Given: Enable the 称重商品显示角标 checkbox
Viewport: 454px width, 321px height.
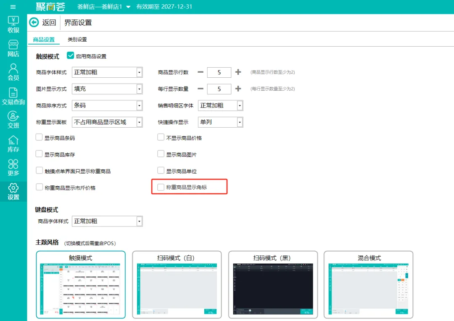Looking at the screenshot, I should 161,187.
